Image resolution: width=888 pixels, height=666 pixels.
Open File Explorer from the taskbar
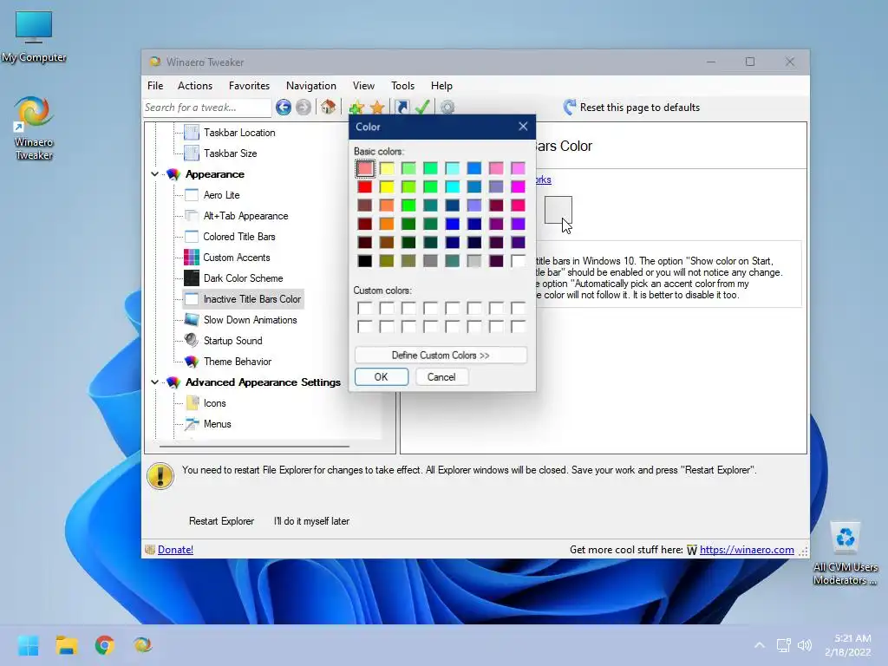point(66,645)
